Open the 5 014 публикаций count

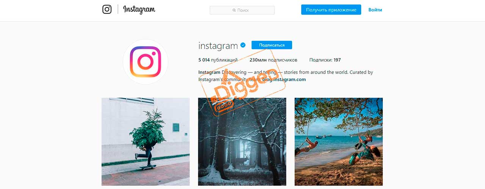(x=218, y=60)
